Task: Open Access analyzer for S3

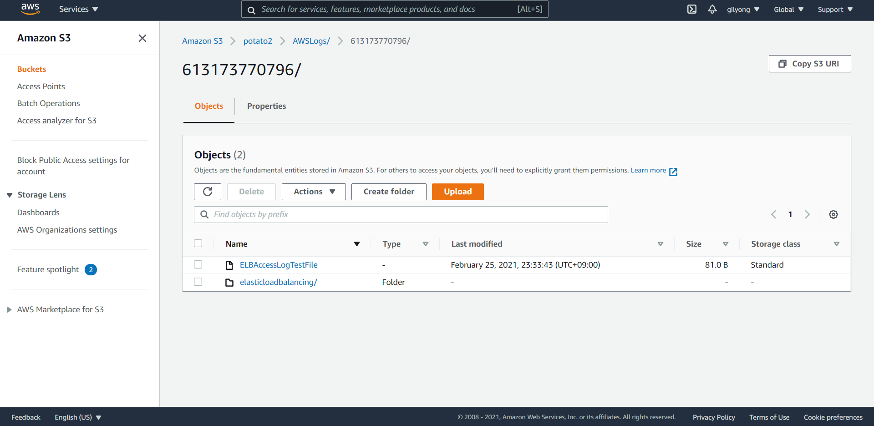Action: click(57, 121)
